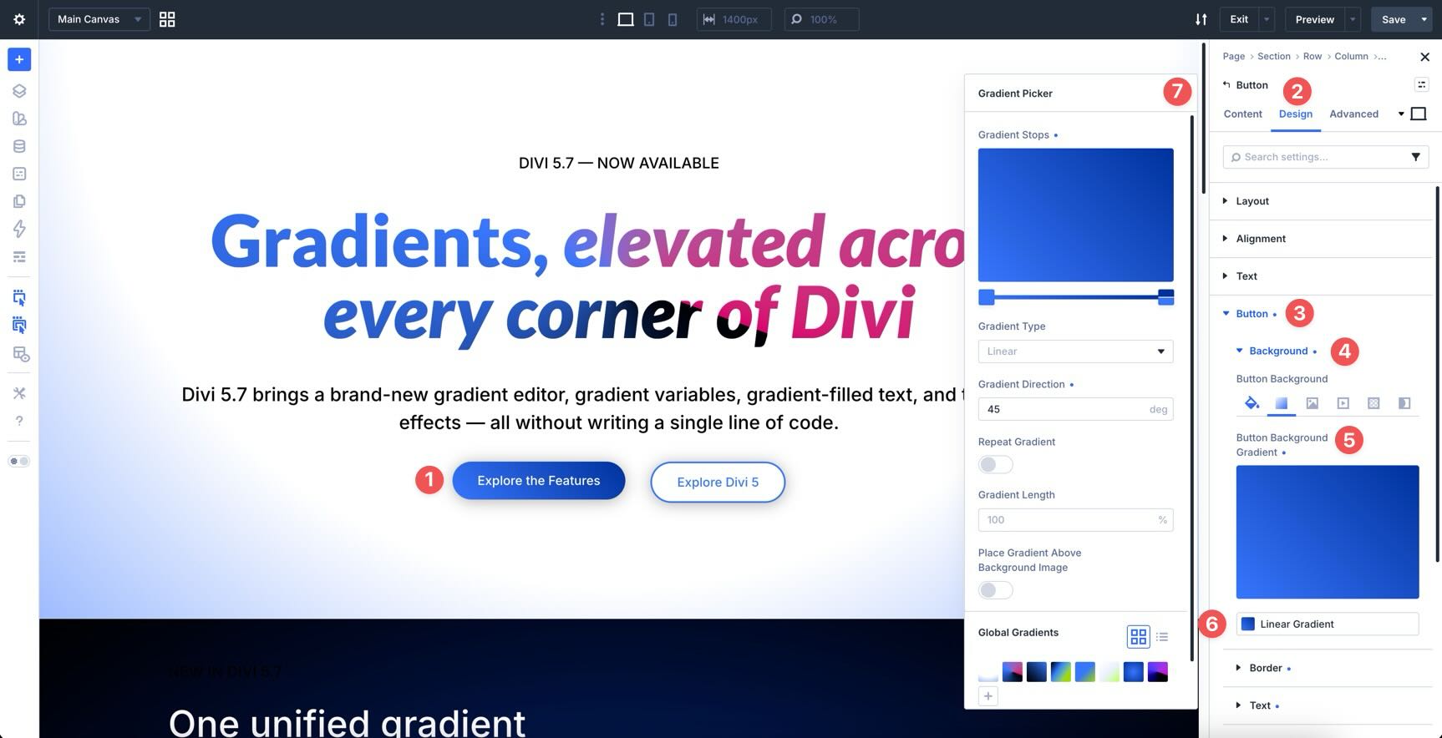Image resolution: width=1442 pixels, height=738 pixels.
Task: Click Section in the breadcrumb
Action: coord(1273,56)
